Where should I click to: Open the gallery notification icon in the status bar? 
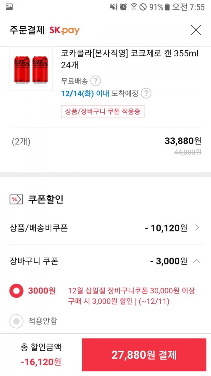pyautogui.click(x=9, y=7)
